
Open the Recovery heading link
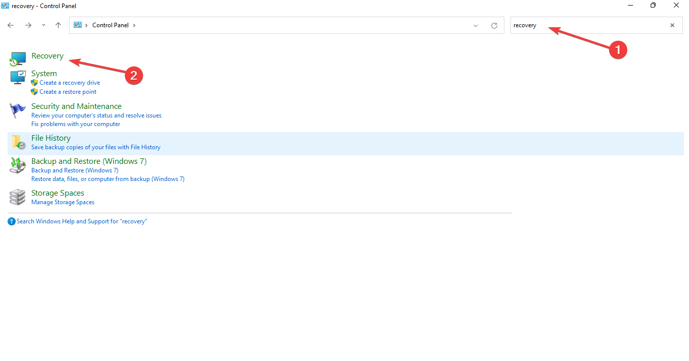click(x=47, y=56)
